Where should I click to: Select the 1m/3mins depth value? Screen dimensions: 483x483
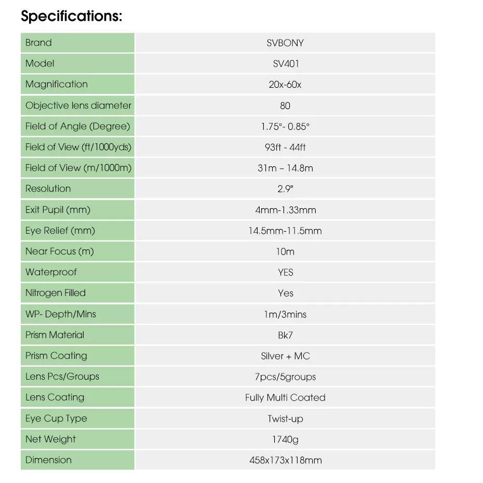[285, 314]
